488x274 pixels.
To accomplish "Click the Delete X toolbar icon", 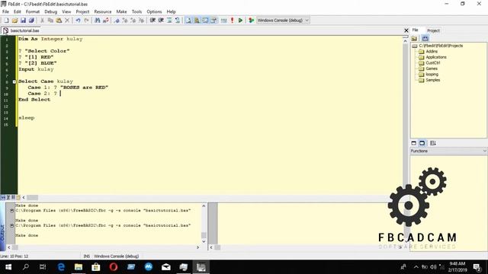I will point(66,21).
